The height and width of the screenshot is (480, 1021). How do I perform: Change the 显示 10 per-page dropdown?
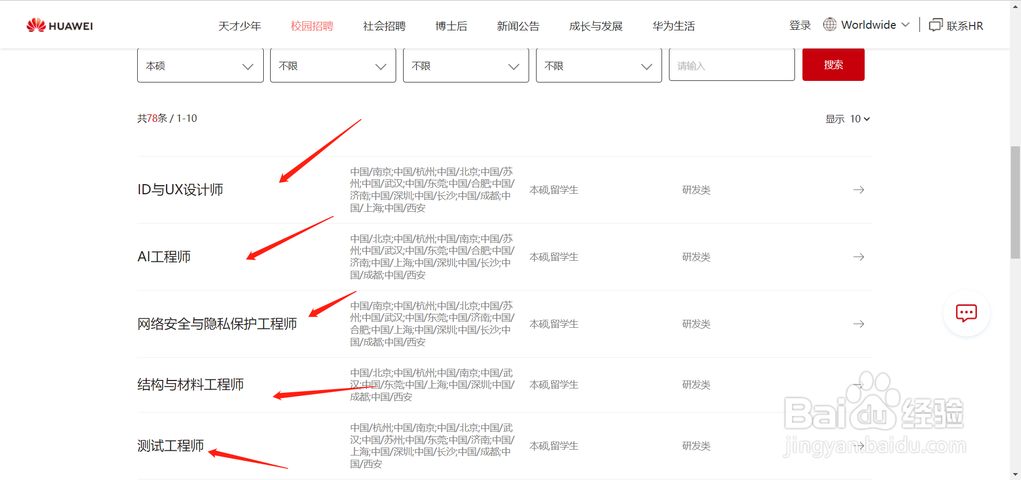coord(860,119)
